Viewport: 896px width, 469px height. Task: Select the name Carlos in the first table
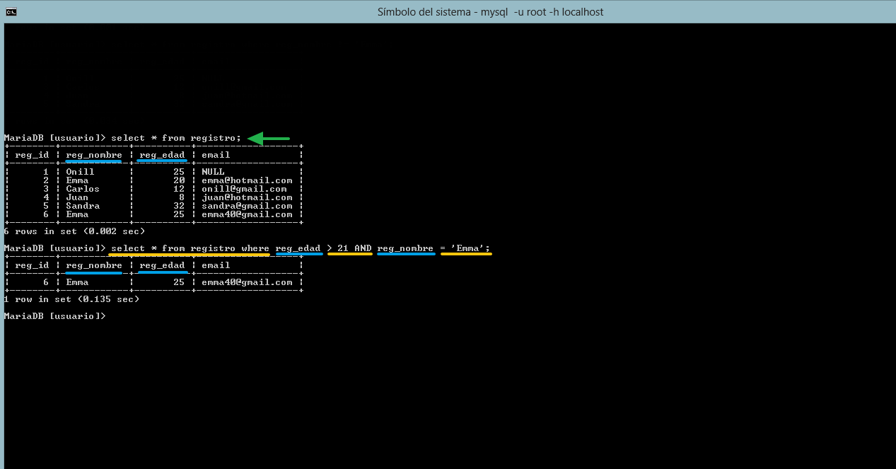tap(83, 189)
